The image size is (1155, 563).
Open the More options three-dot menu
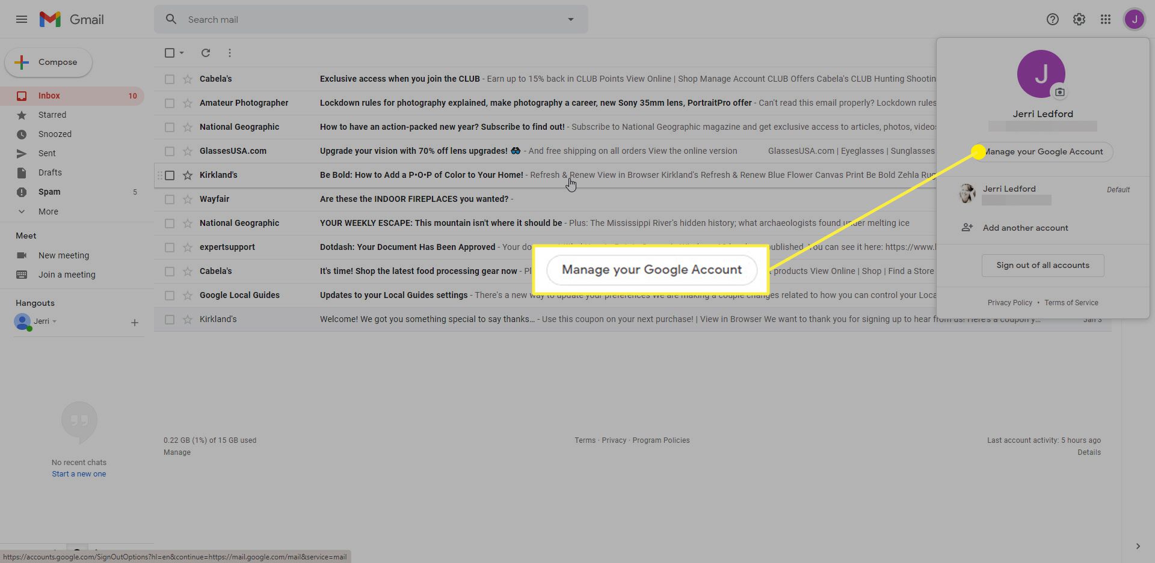(x=229, y=53)
